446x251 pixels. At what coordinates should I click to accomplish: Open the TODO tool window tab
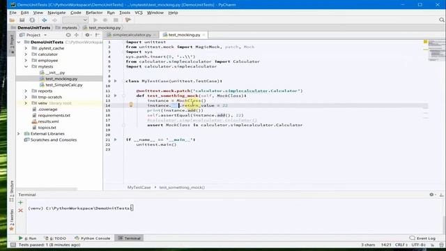[x=55, y=238]
